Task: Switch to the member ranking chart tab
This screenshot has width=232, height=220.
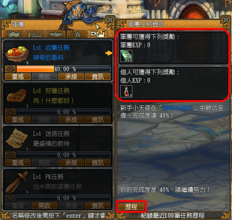Action: (35, 34)
